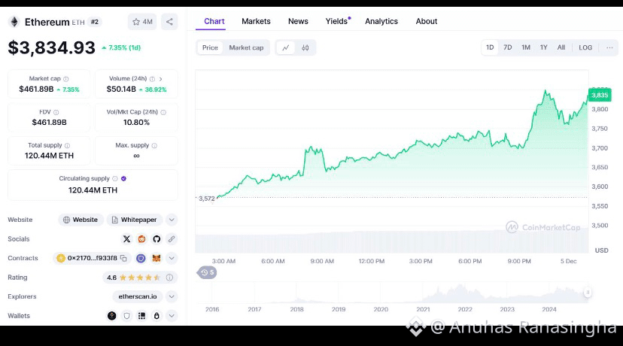This screenshot has width=623, height=346.
Task: Click the 7.35% (1d) price change
Action: point(121,47)
